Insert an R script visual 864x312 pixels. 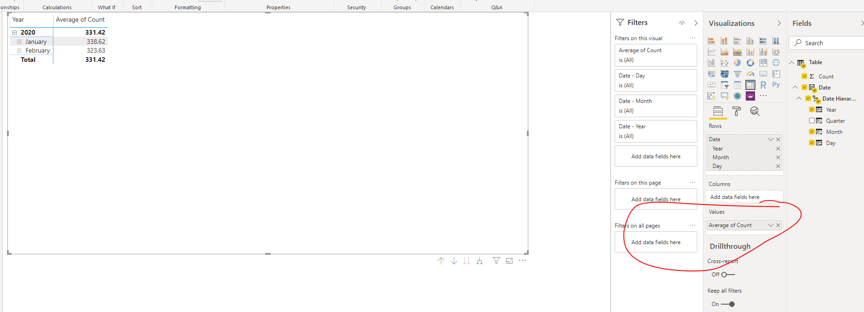tap(763, 85)
